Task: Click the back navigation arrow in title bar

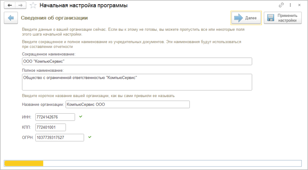Action: 10,6
